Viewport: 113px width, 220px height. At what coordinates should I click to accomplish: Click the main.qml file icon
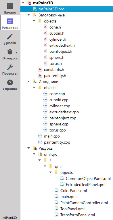(56, 197)
